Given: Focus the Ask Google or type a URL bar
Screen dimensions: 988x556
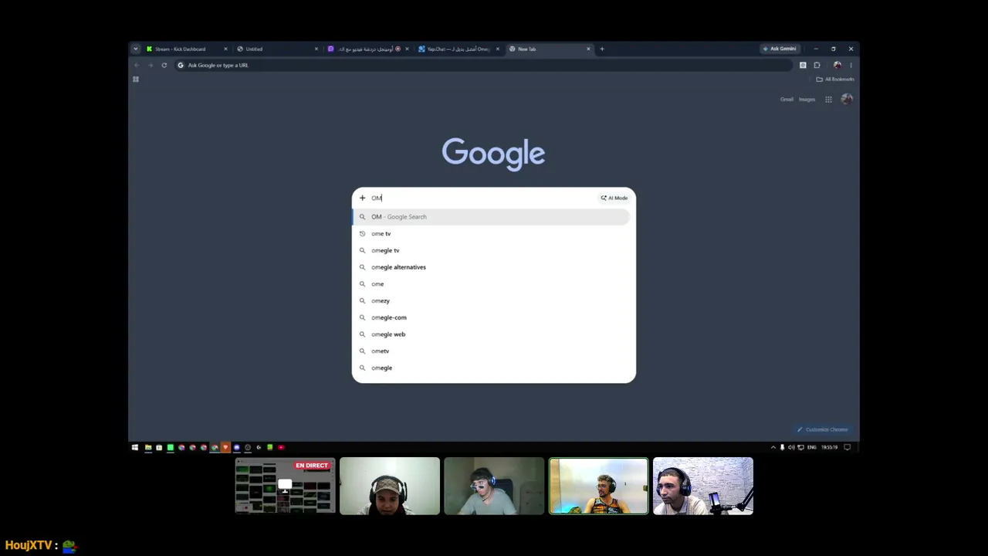Looking at the screenshot, I should coord(482,65).
